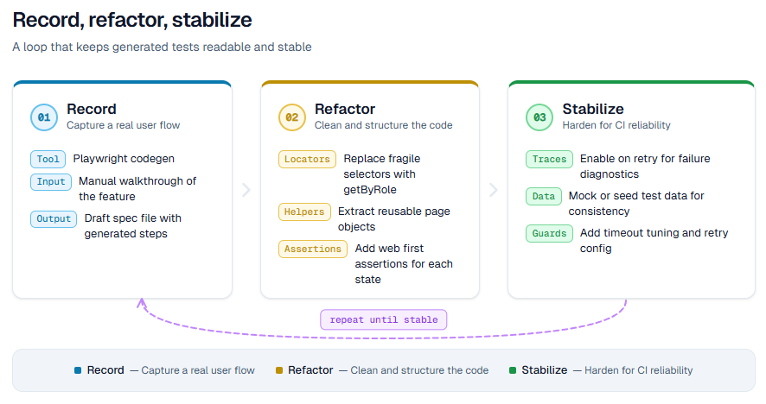Click the chevron arrow between Record and Refactor

point(246,190)
